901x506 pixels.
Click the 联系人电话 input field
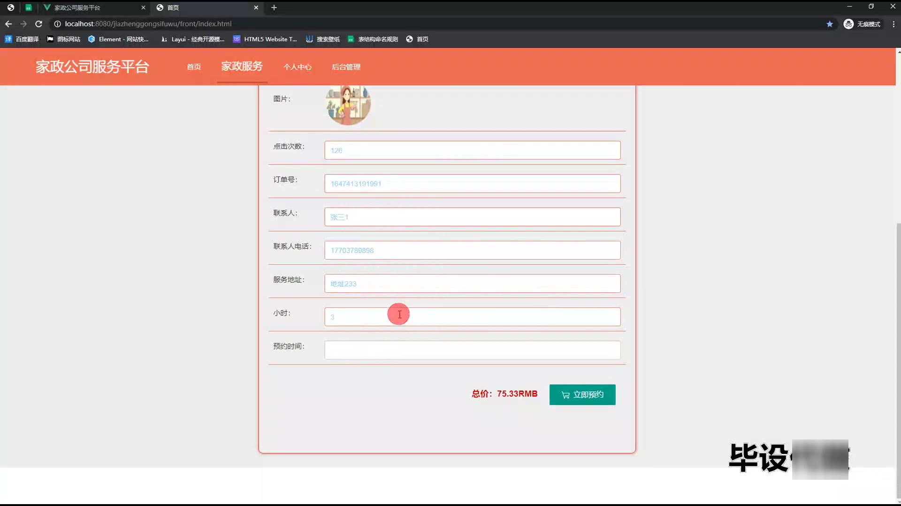click(x=472, y=250)
